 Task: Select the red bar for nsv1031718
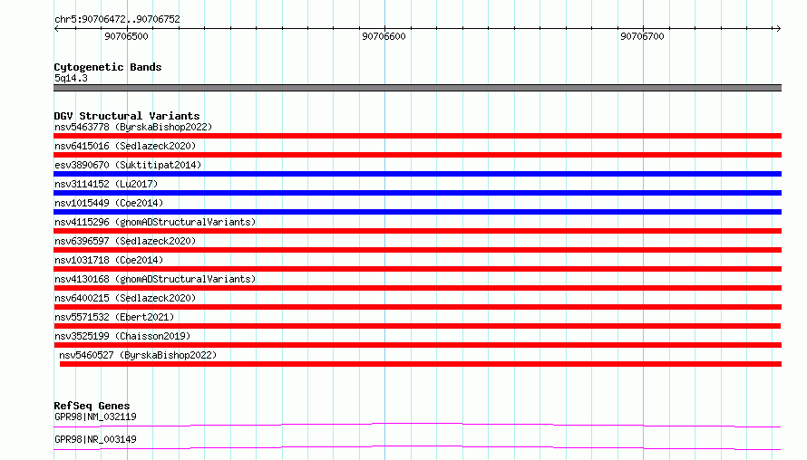click(x=417, y=269)
